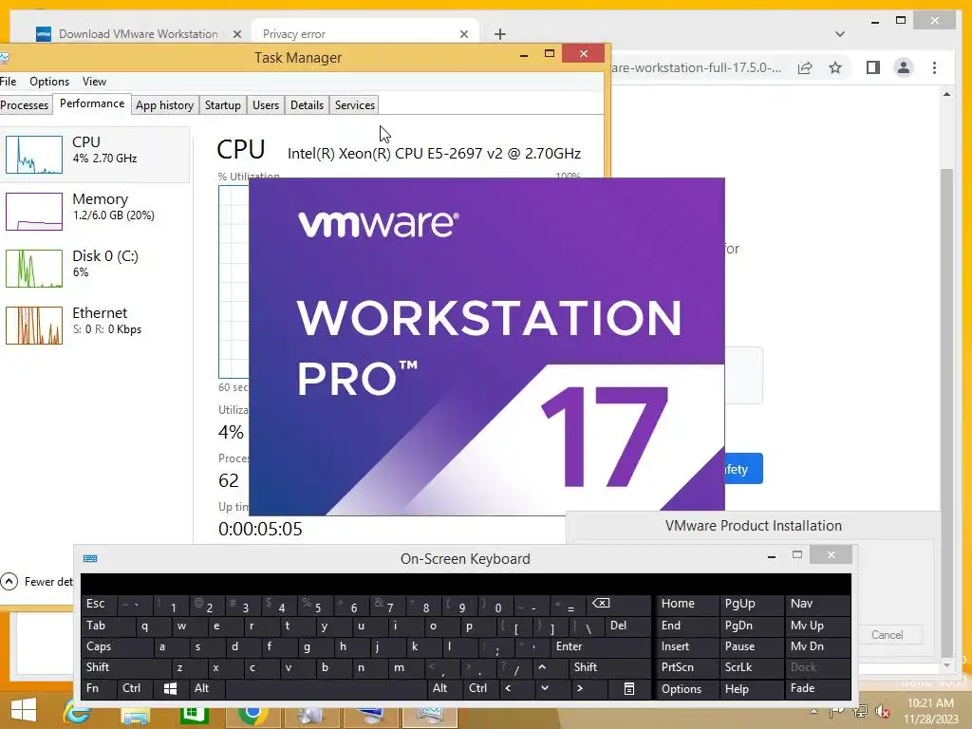Open Chrome's three-dot menu

[934, 67]
